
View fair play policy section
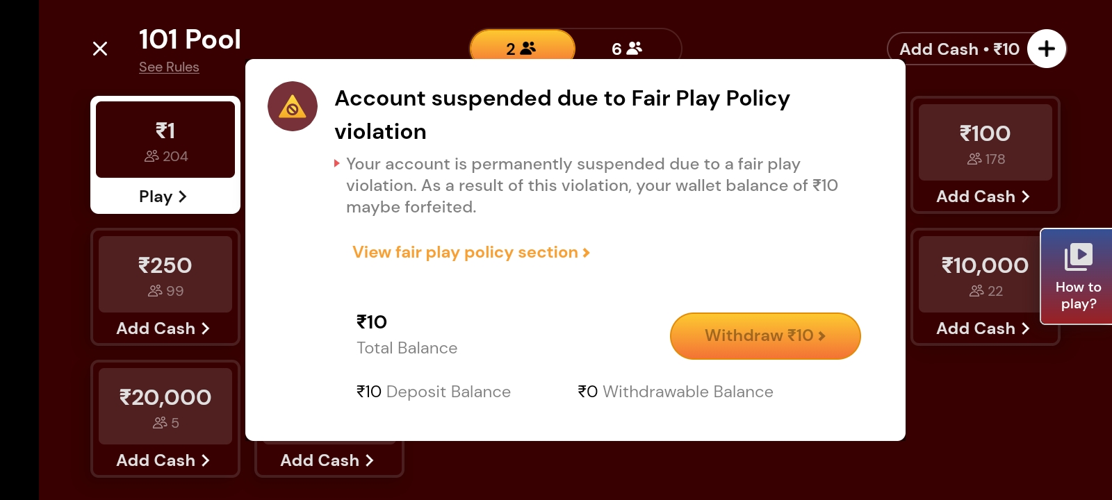pyautogui.click(x=471, y=252)
